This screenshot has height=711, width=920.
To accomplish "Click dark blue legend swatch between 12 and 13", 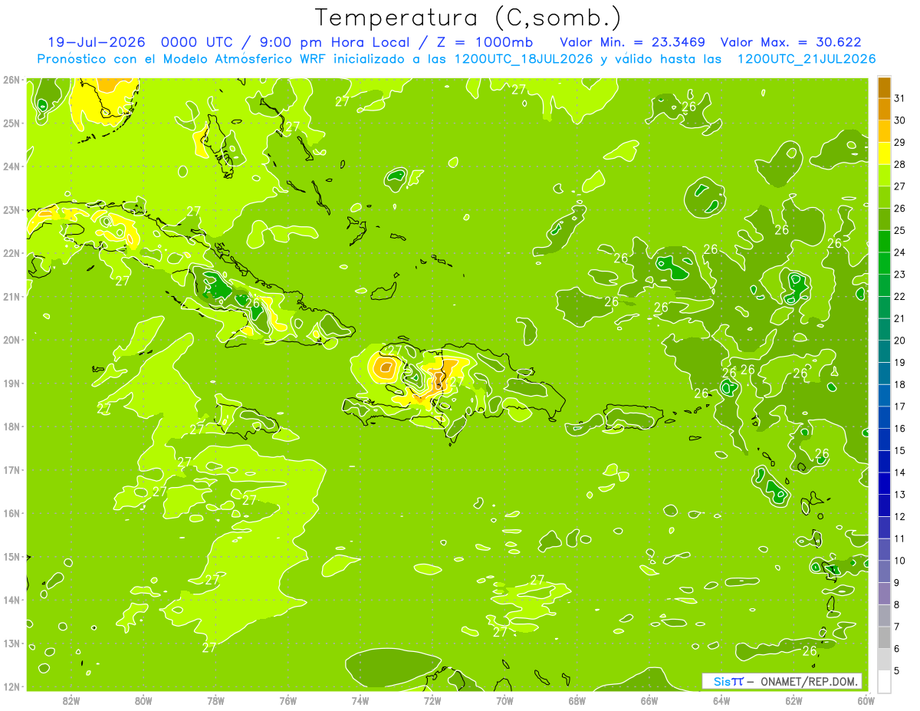I will coord(884,505).
